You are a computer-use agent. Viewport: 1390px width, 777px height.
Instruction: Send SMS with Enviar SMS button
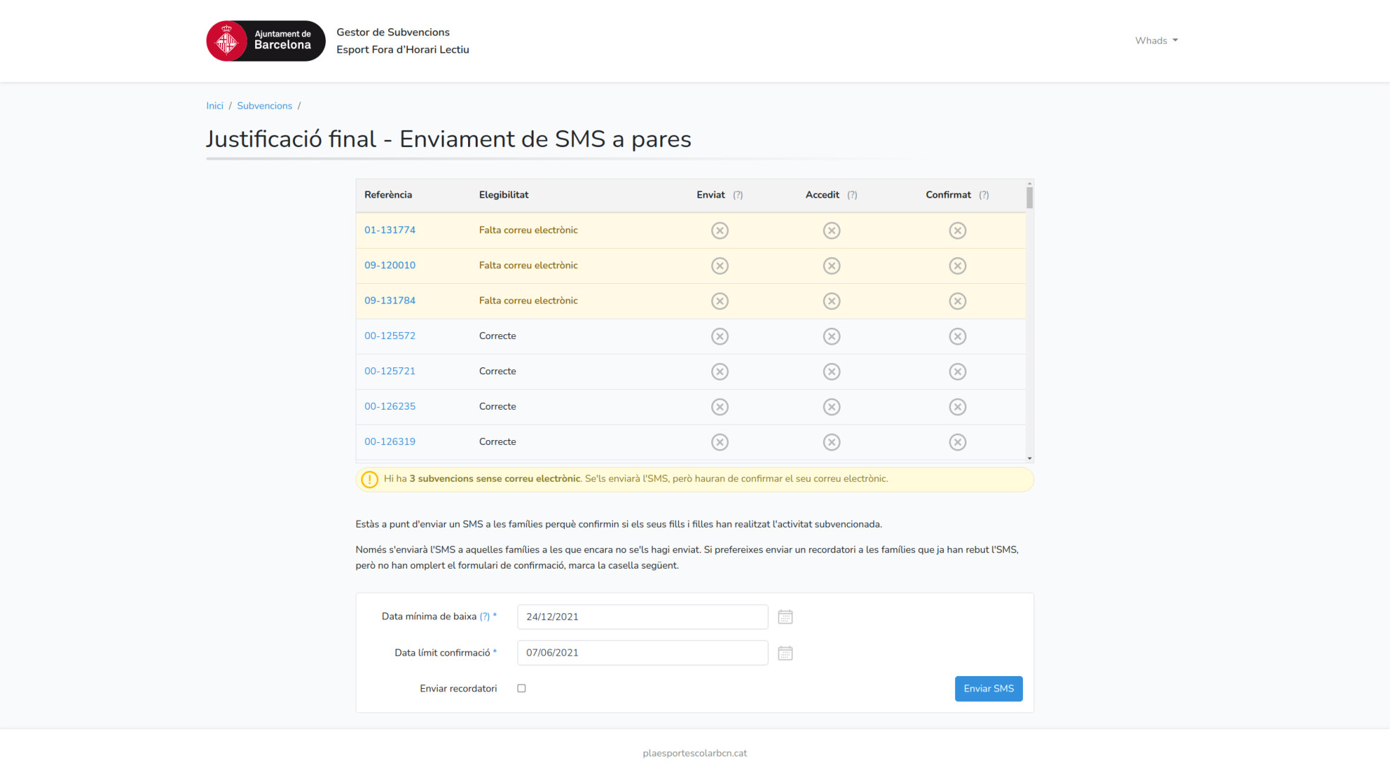point(988,689)
